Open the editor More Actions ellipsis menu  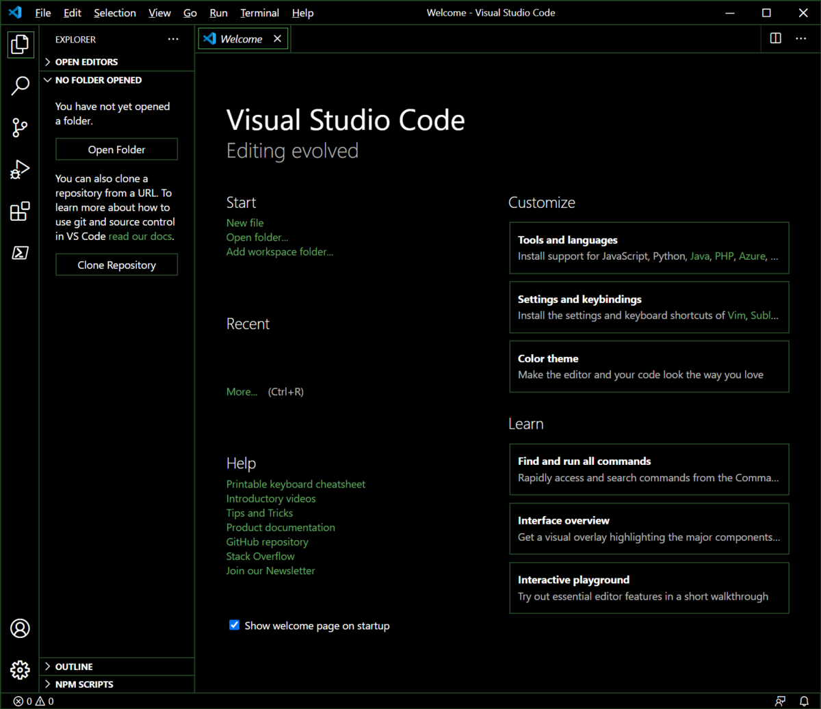800,38
